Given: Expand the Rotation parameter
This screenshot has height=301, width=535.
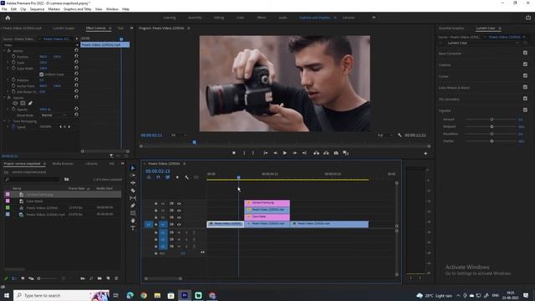Looking at the screenshot, I should (x=8, y=80).
